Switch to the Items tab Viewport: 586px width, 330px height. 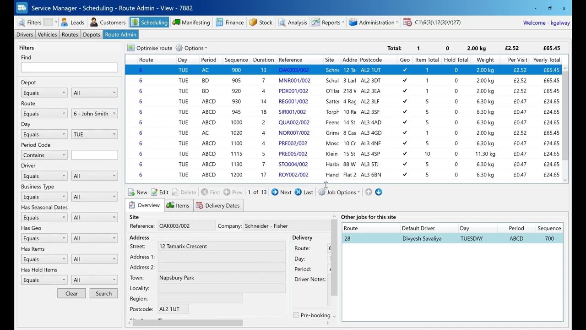(x=178, y=206)
